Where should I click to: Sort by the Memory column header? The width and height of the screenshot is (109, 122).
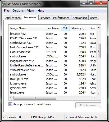(79, 28)
